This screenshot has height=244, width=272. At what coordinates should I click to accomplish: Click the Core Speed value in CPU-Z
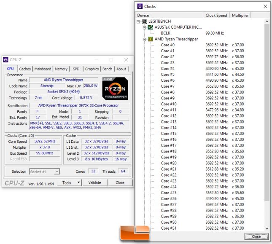coord(45,141)
